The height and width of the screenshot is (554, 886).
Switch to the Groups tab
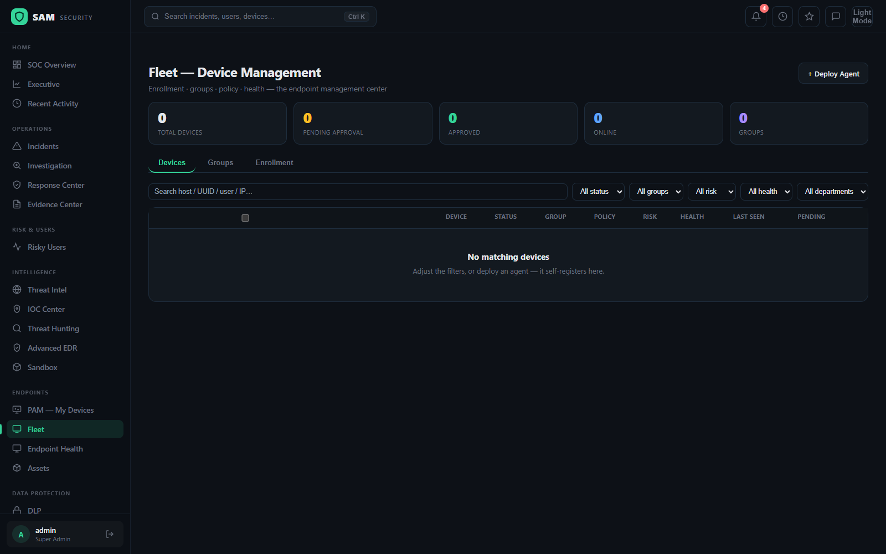[x=220, y=162]
